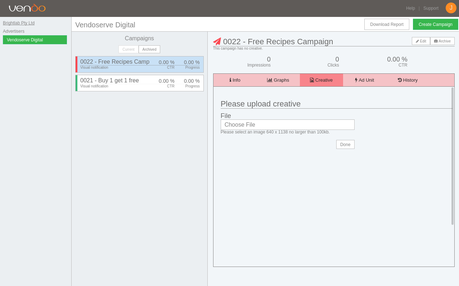The height and width of the screenshot is (286, 459).
Task: Click 'This campaign has no creative.' notice
Action: pos(238,49)
